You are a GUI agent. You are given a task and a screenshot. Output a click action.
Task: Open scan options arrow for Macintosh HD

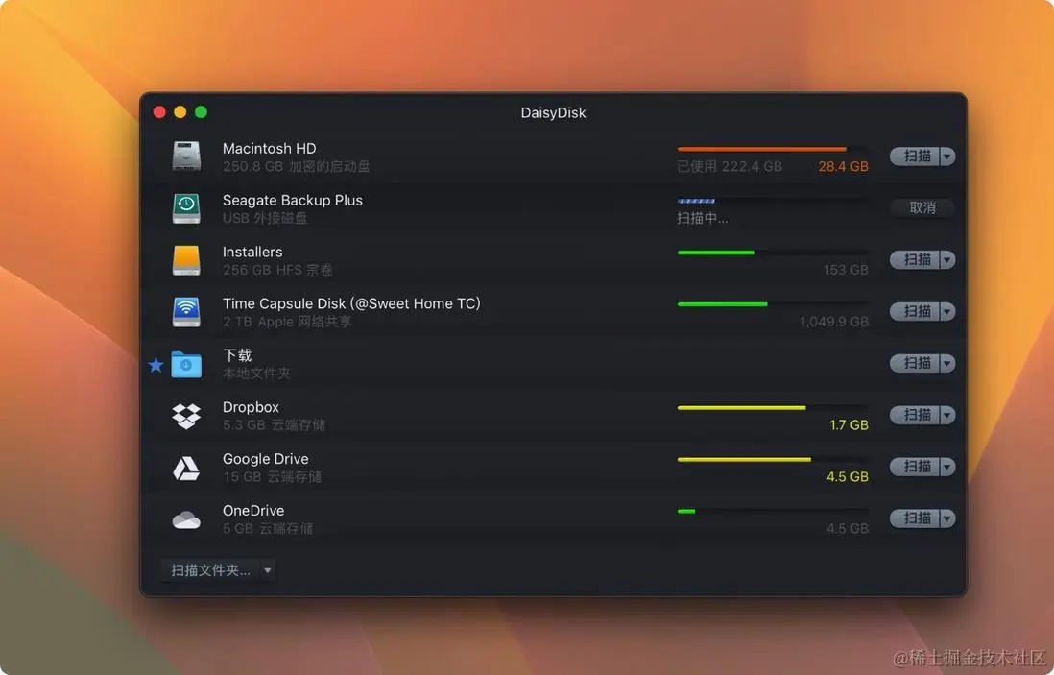point(947,156)
